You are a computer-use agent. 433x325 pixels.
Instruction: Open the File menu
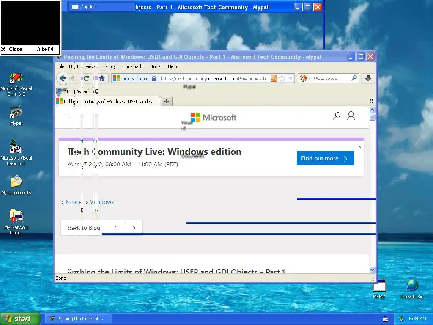(61, 66)
